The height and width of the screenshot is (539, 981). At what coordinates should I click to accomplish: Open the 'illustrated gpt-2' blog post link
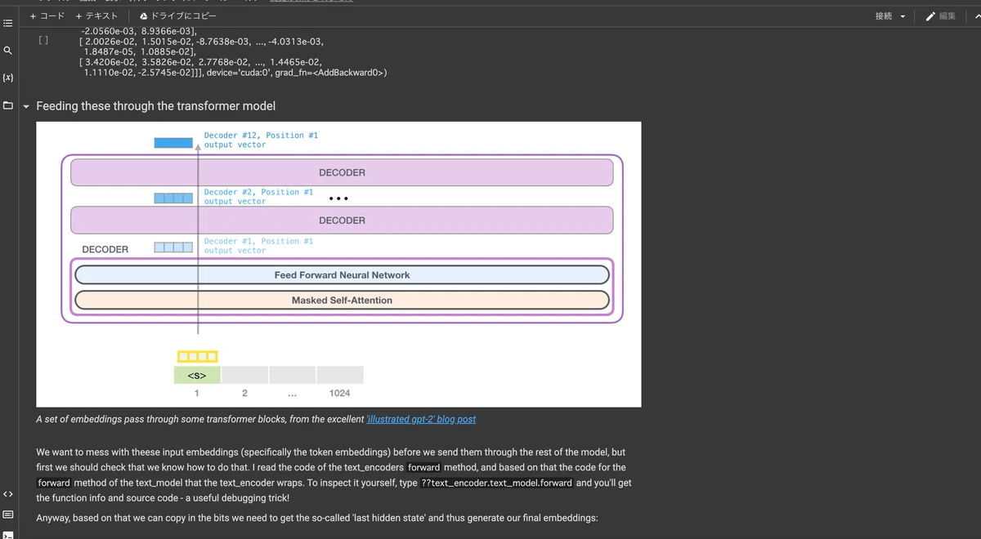(x=421, y=419)
